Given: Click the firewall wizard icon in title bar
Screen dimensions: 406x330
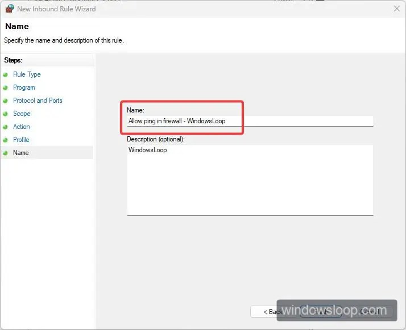Looking at the screenshot, I should click(x=10, y=9).
